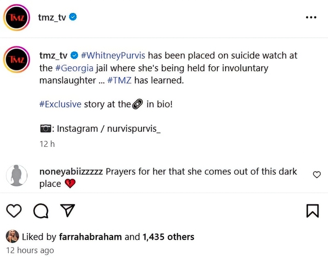Viewport: 328px width, 257px height.
Task: Open the three-dot more options menu
Action: [x=311, y=18]
